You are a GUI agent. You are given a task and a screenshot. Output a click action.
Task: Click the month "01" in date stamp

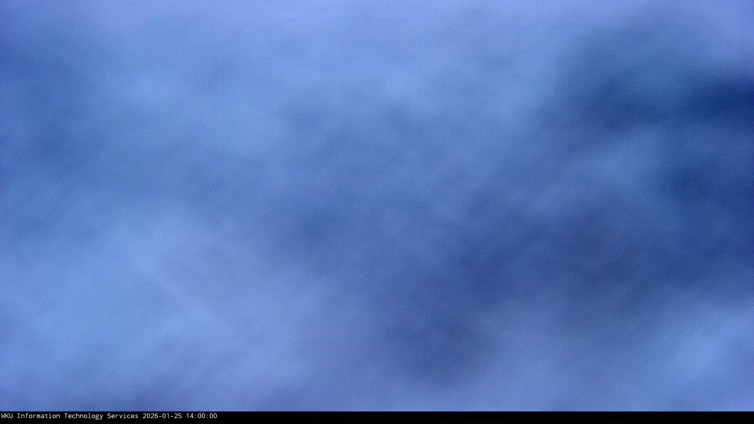pos(166,416)
